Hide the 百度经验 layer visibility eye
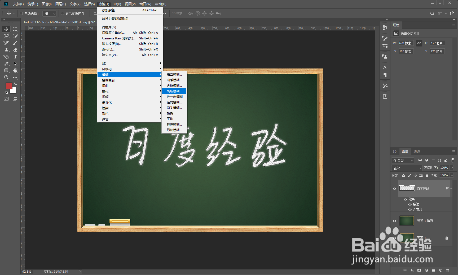 point(394,188)
